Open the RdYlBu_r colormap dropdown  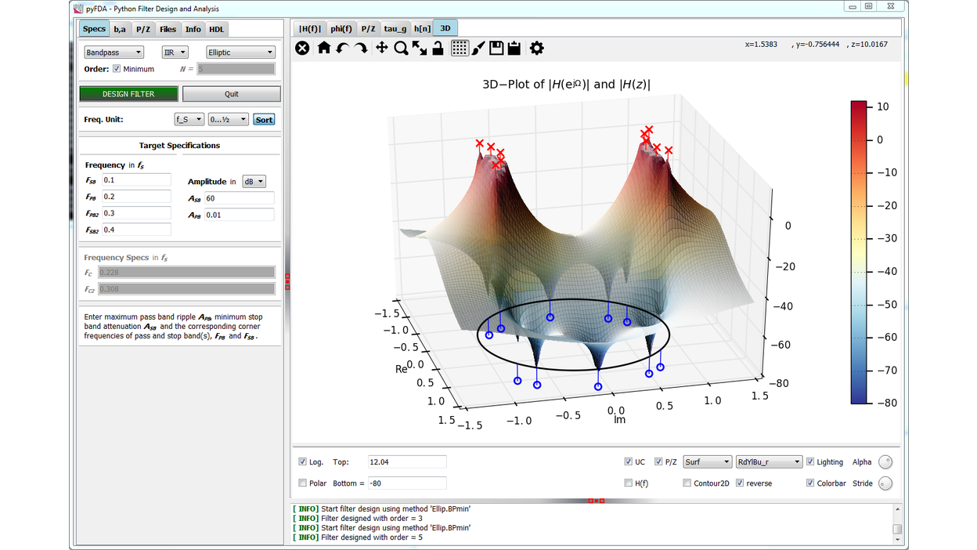pyautogui.click(x=769, y=462)
